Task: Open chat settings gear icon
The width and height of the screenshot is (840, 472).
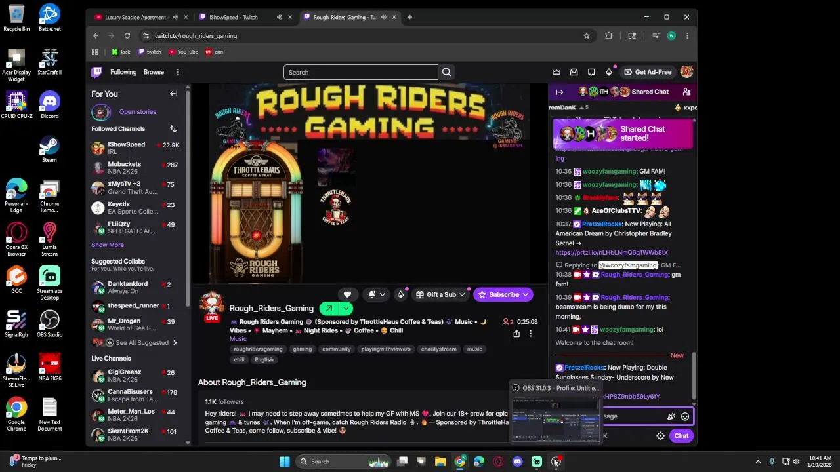Action: 660,436
